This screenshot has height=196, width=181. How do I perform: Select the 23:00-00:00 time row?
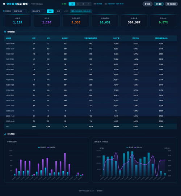point(90,121)
